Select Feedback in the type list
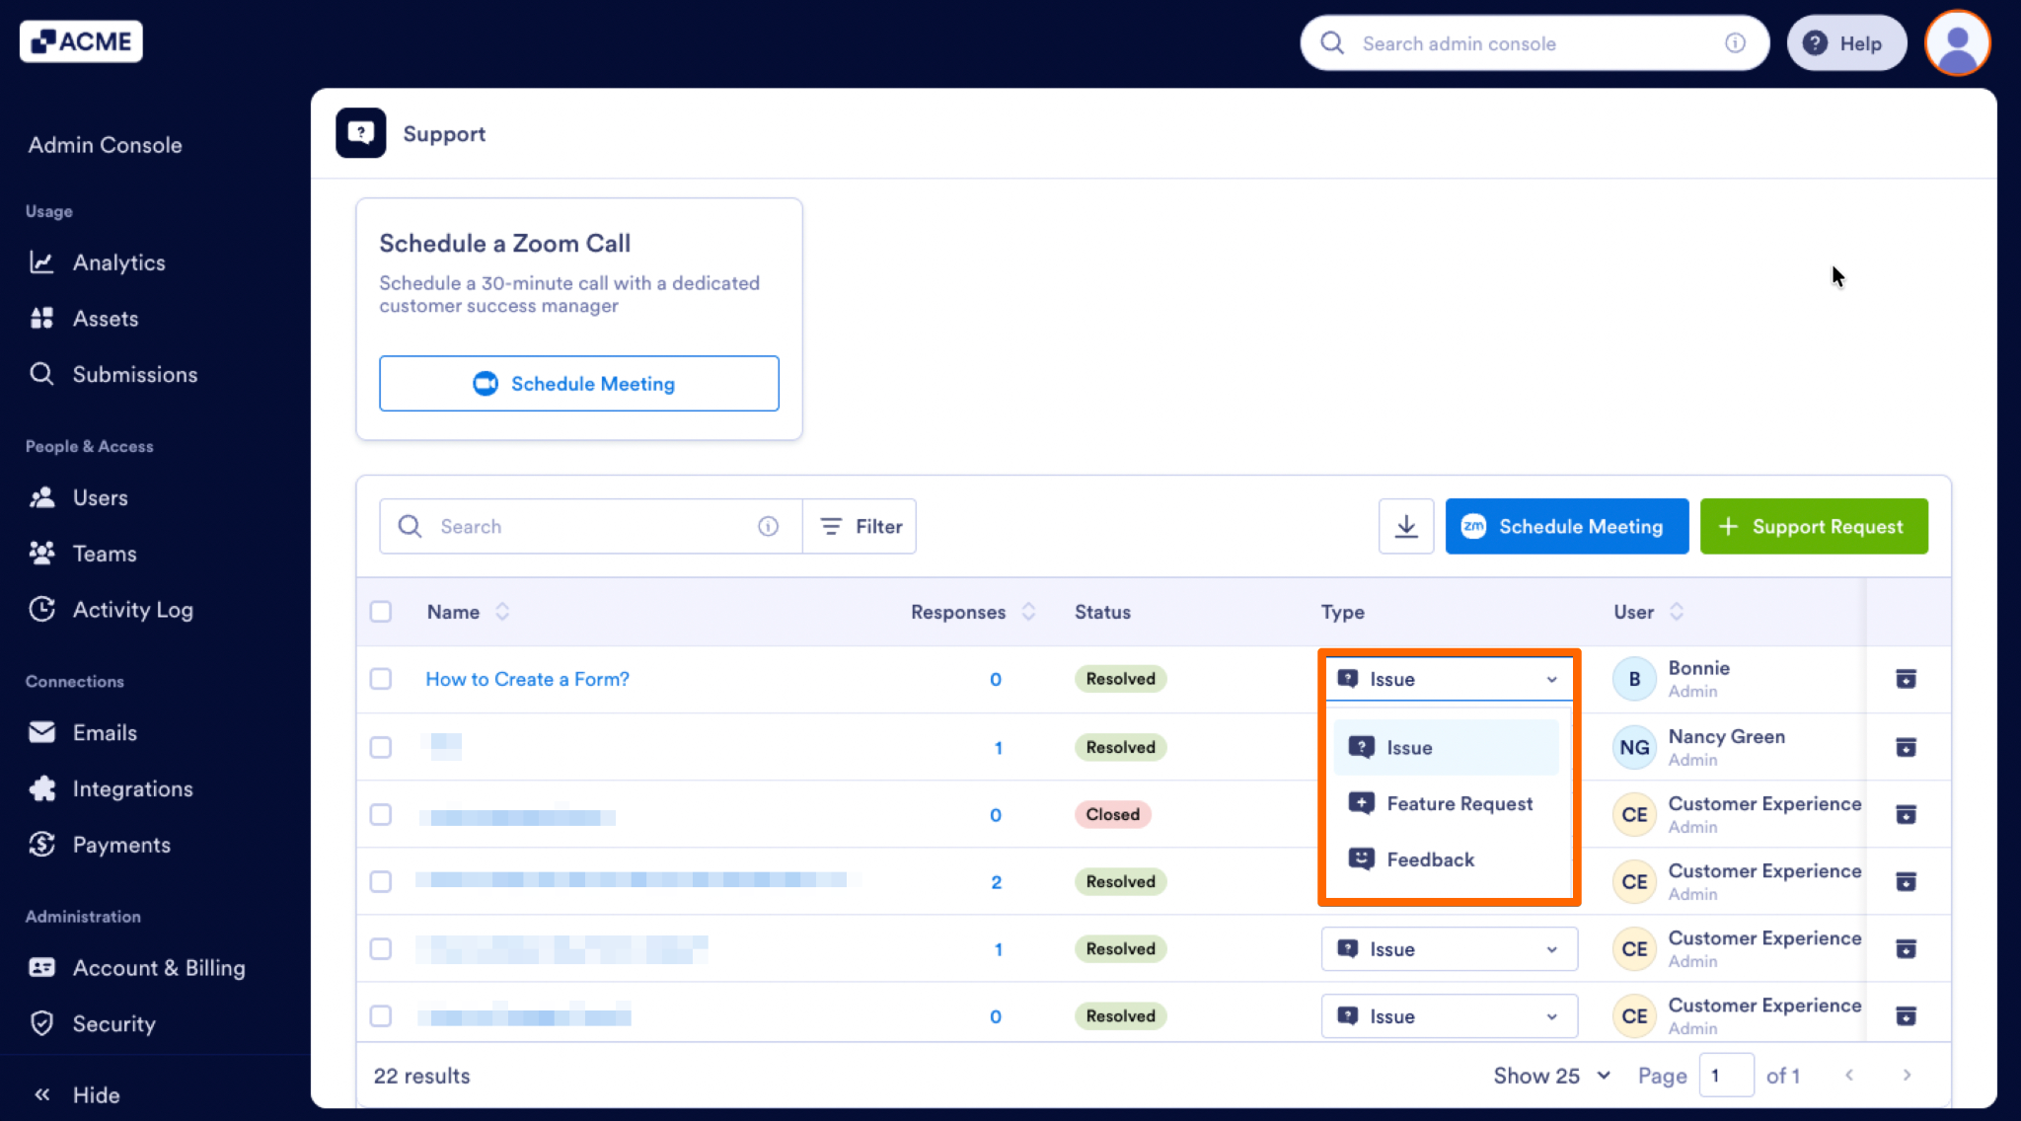Screen dimensions: 2021x1121 pos(1446,859)
